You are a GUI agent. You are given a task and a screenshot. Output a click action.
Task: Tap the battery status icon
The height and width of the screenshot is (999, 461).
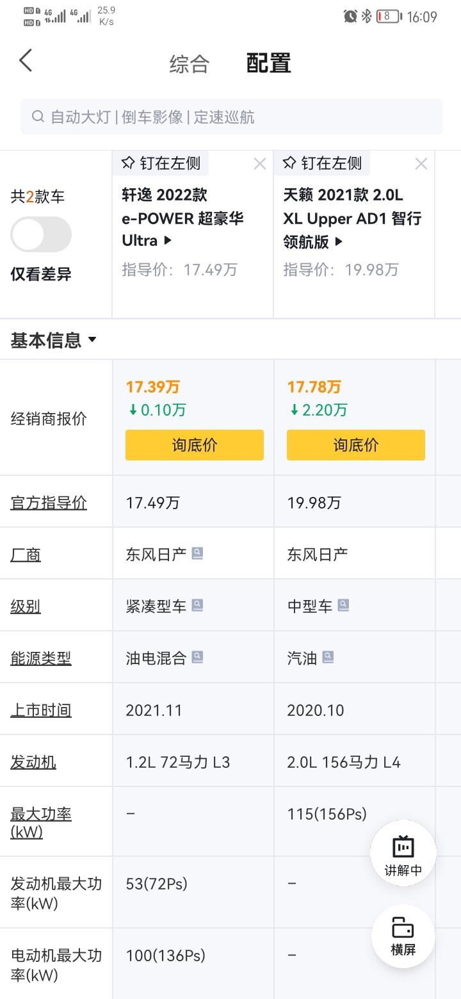tap(389, 17)
